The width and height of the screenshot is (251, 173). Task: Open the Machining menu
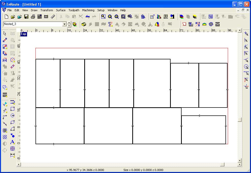click(88, 10)
